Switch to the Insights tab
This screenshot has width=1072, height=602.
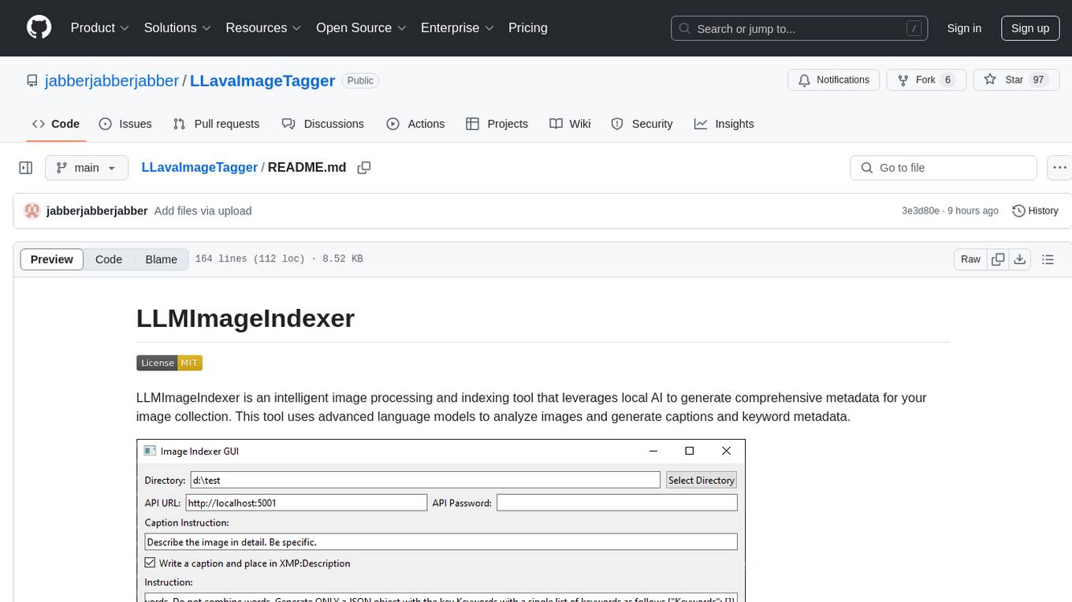(x=724, y=124)
